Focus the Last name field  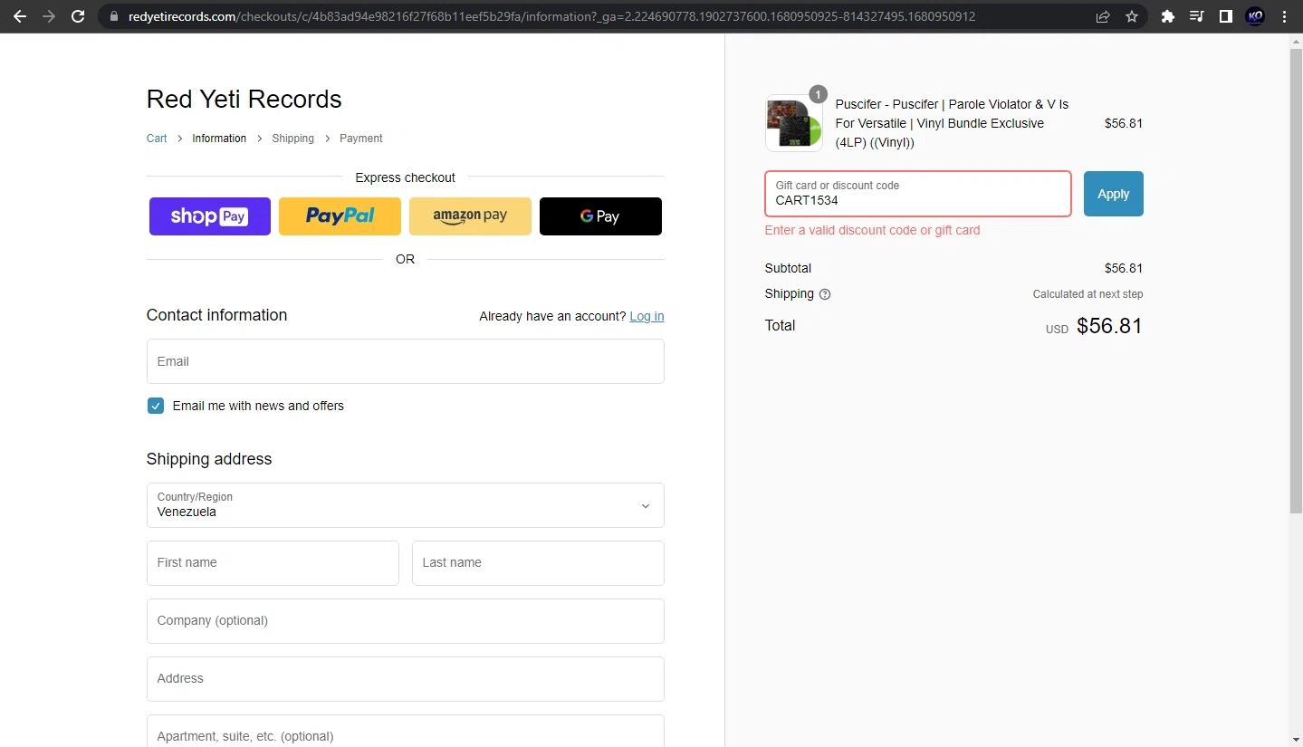pyautogui.click(x=538, y=563)
